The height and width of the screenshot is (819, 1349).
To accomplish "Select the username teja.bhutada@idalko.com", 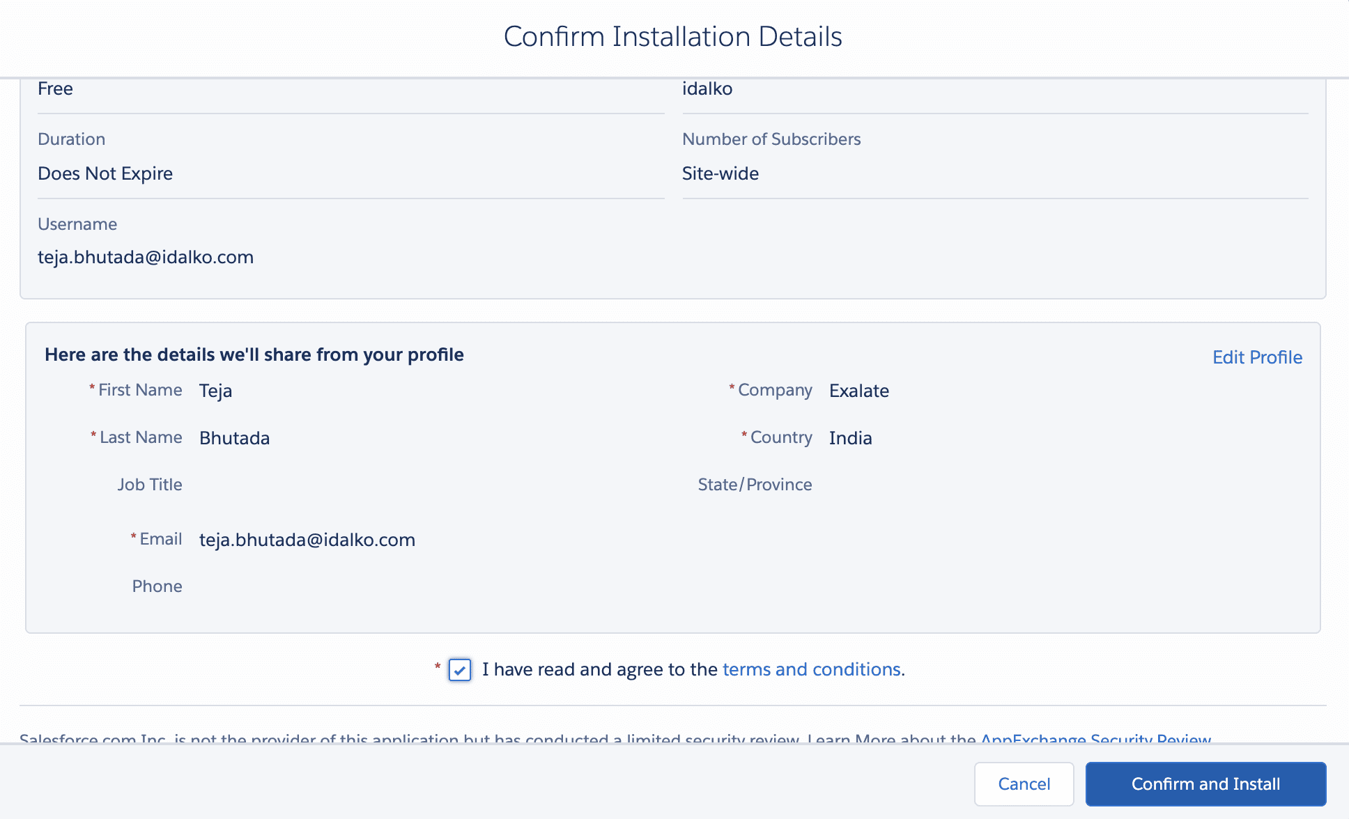I will pyautogui.click(x=146, y=257).
